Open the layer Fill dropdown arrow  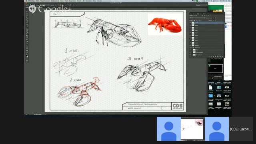pos(216,20)
